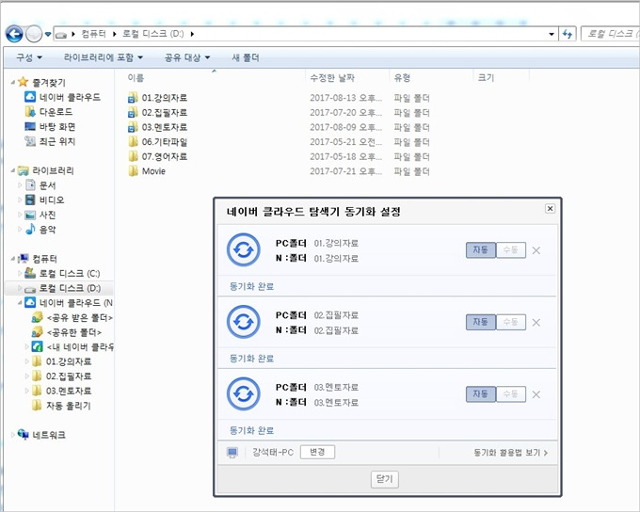Open the 공유 대상 menu
The image size is (640, 512).
pyautogui.click(x=187, y=57)
